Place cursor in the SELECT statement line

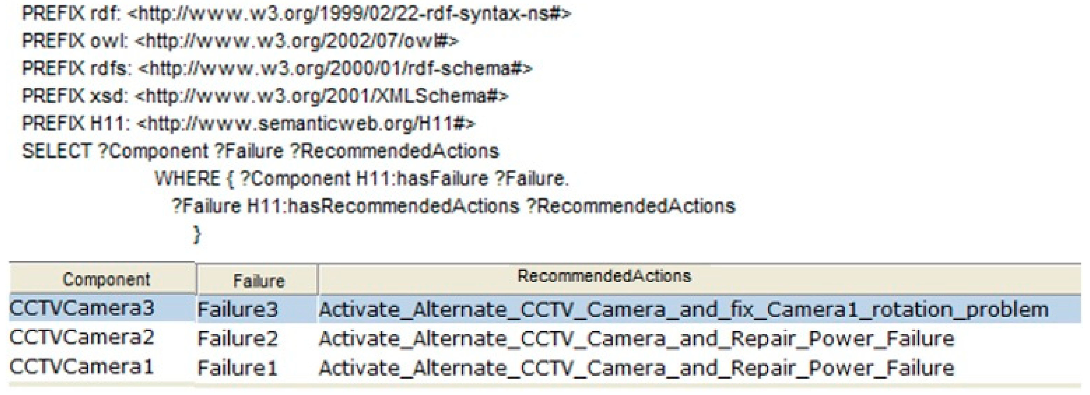tap(260, 151)
